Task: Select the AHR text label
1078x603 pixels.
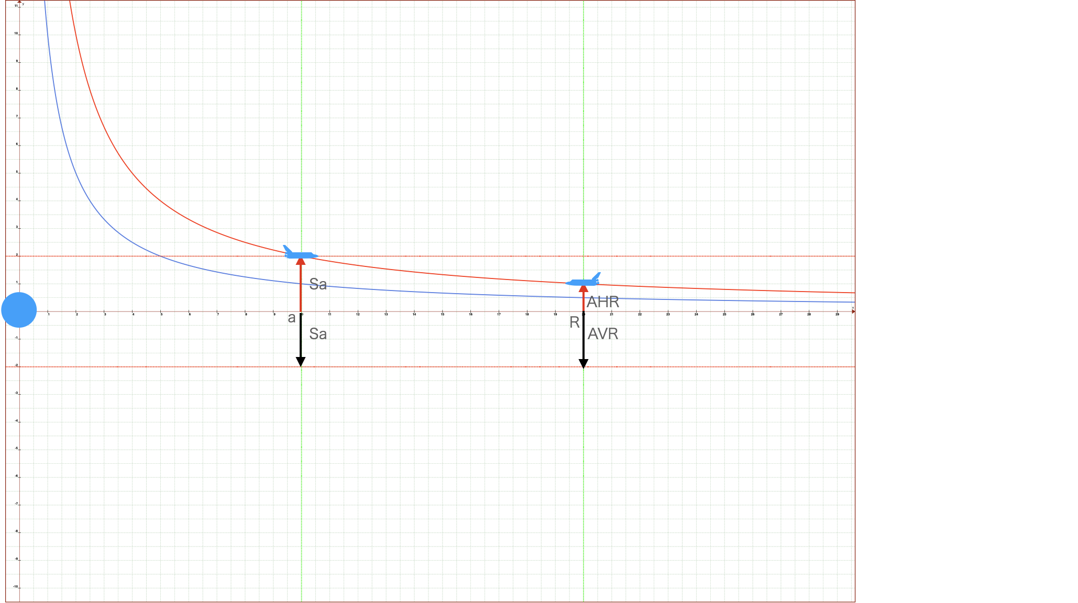Action: (x=603, y=302)
